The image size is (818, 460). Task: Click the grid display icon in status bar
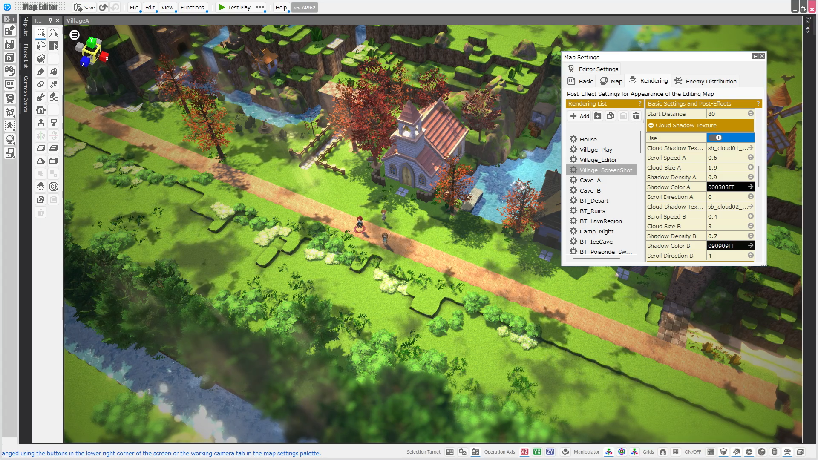click(x=676, y=452)
